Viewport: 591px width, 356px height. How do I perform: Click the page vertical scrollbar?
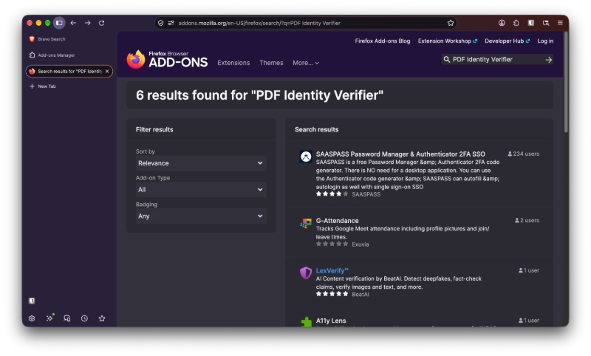pyautogui.click(x=566, y=83)
